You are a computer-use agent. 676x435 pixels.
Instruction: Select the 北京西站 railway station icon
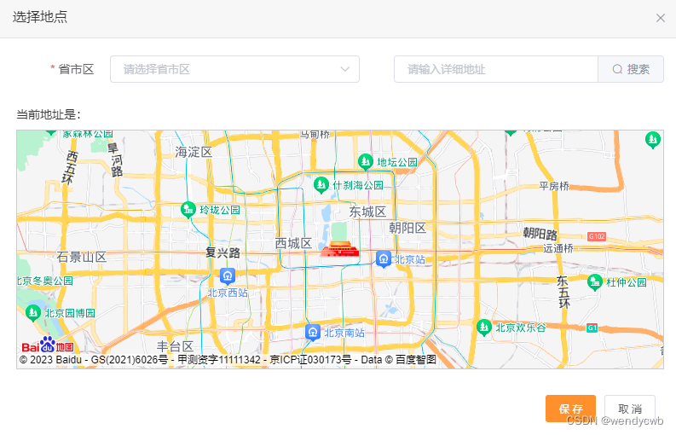pyautogui.click(x=228, y=275)
